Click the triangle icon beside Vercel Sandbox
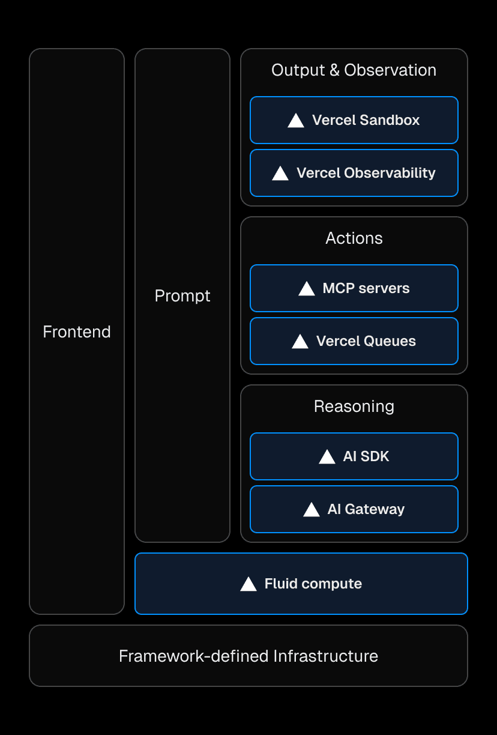The height and width of the screenshot is (735, 497). click(296, 121)
